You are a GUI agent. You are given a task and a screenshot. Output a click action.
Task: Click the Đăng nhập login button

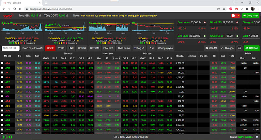251,15
